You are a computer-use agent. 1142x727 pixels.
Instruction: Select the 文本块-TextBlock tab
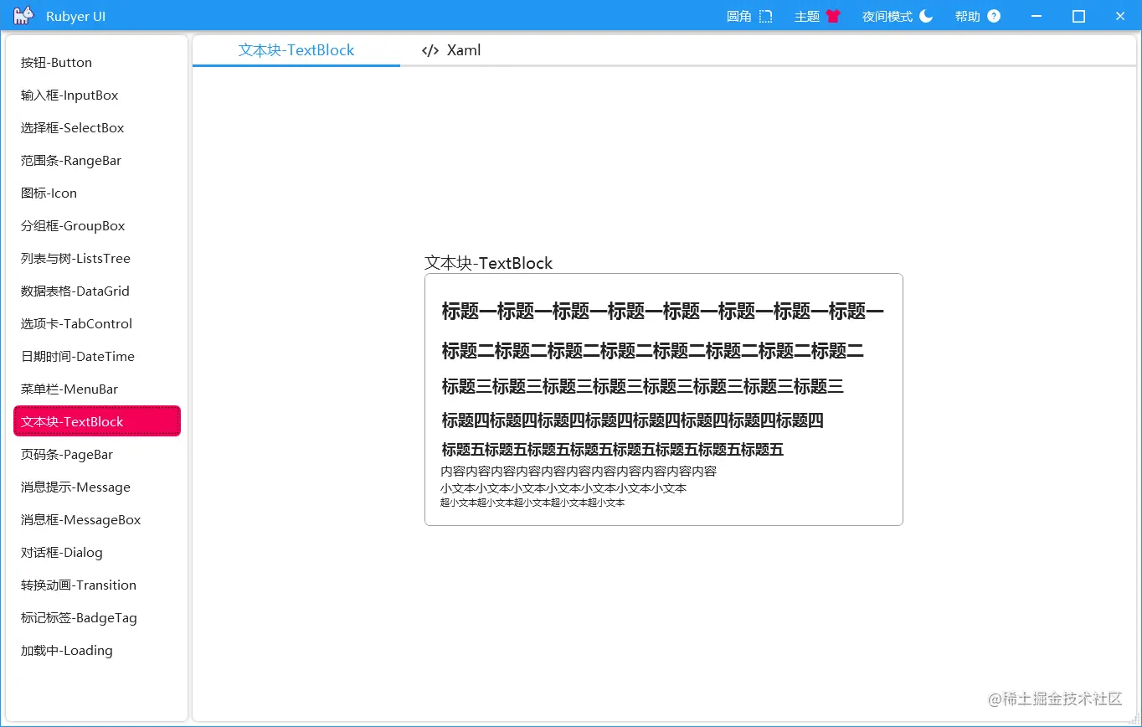click(x=296, y=50)
